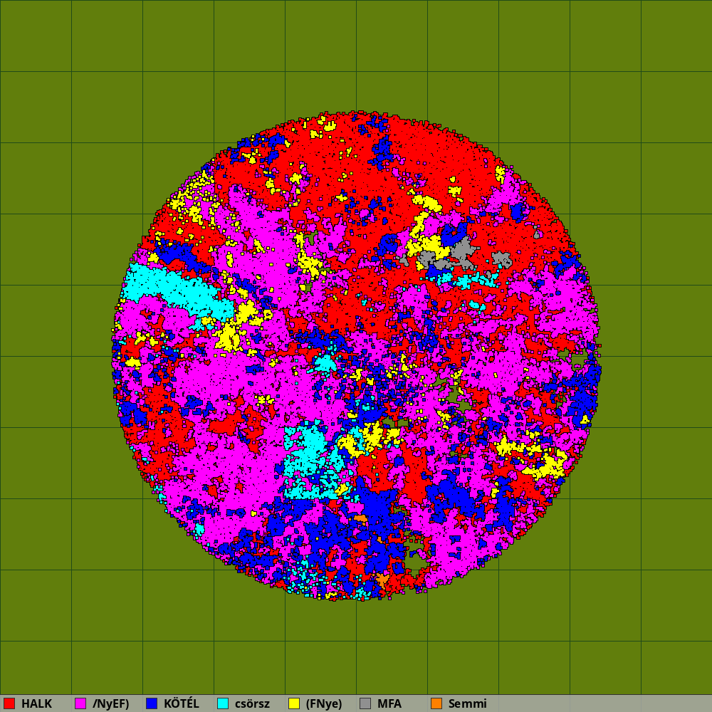The width and height of the screenshot is (712, 712).
Task: Click the KÖTÉL legend label text
Action: point(182,703)
